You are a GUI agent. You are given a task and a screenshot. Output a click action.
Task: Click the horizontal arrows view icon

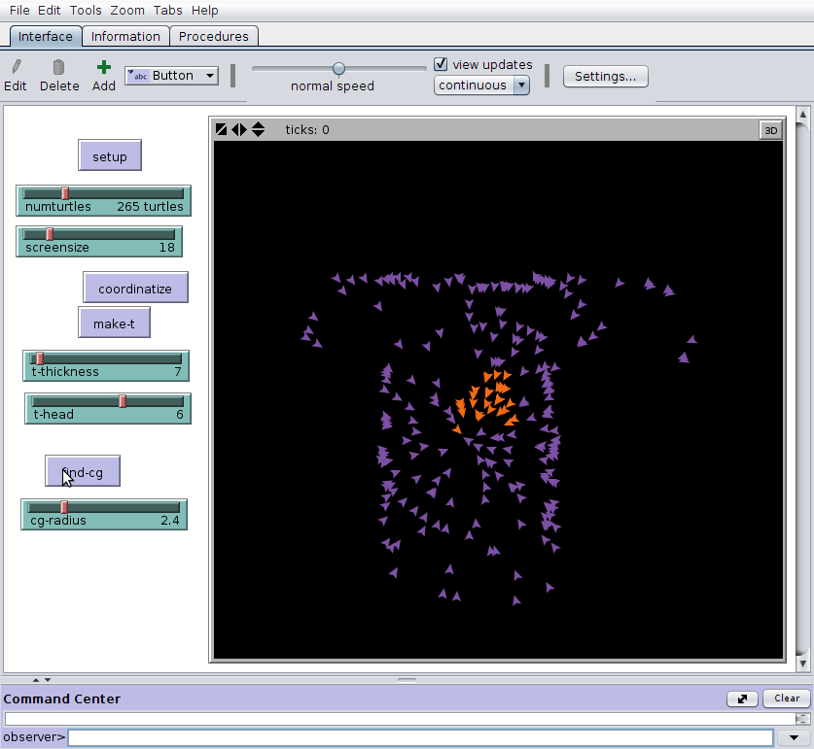(239, 129)
